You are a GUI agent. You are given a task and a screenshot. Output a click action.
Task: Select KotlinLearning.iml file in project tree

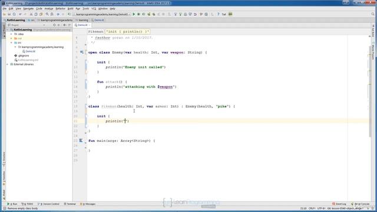pyautogui.click(x=26, y=60)
